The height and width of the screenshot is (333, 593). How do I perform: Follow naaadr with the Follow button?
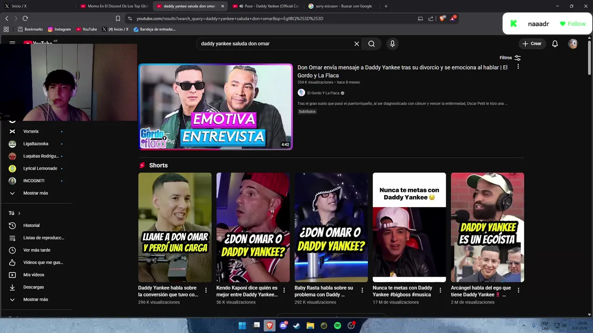click(x=573, y=24)
